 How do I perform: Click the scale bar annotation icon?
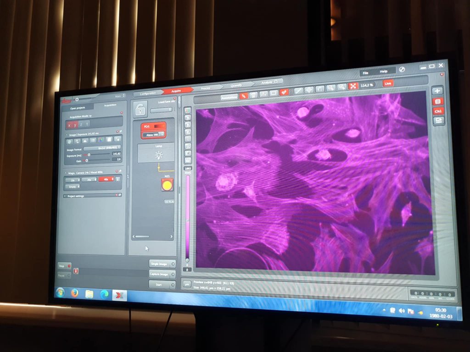point(263,94)
